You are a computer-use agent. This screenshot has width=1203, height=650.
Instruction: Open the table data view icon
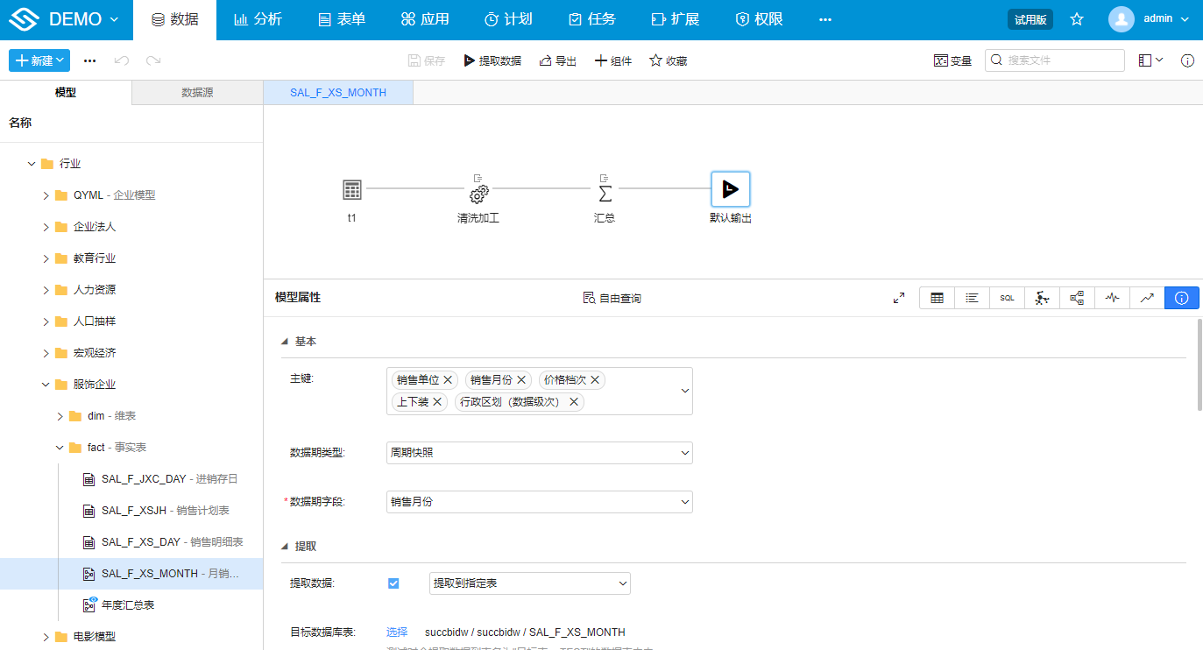[x=937, y=298]
